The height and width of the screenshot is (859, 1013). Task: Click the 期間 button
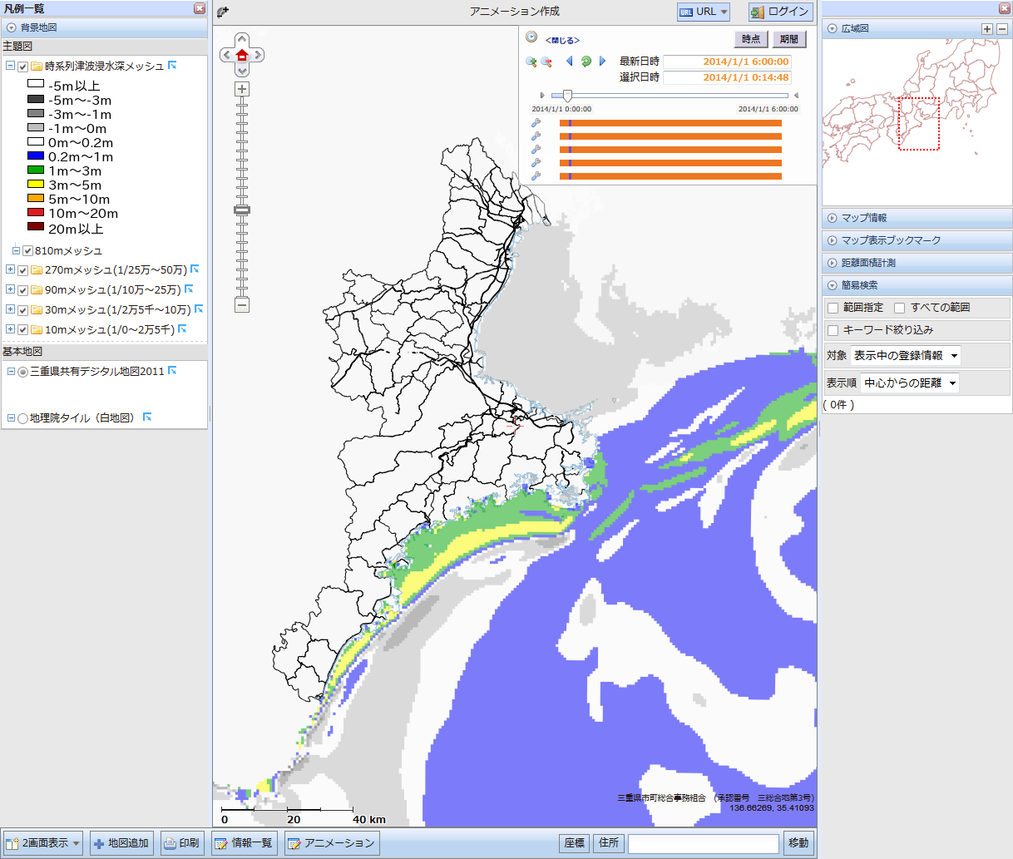[x=789, y=39]
